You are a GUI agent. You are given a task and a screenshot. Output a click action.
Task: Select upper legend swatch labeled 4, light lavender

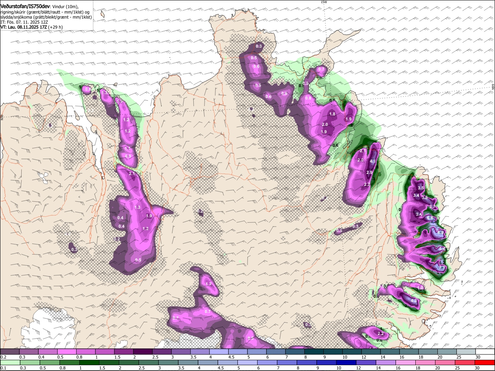click(x=219, y=351)
